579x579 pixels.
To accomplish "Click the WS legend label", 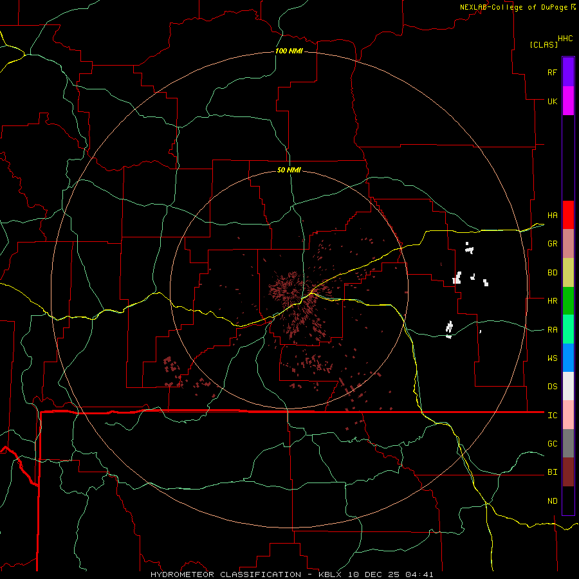I will (x=552, y=358).
